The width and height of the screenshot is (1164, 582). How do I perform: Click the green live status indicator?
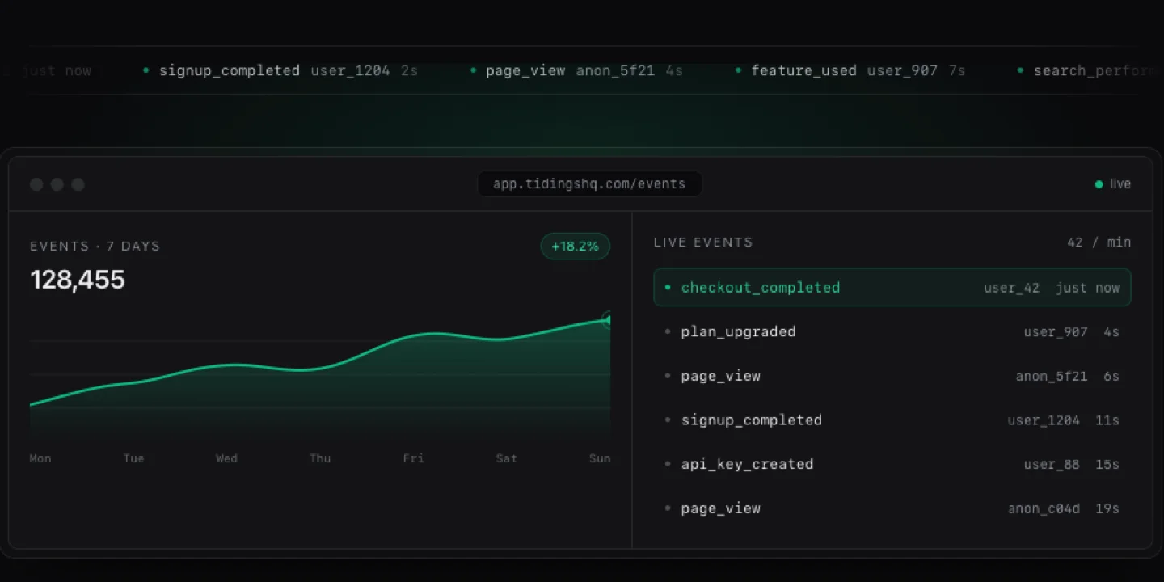tap(1112, 184)
